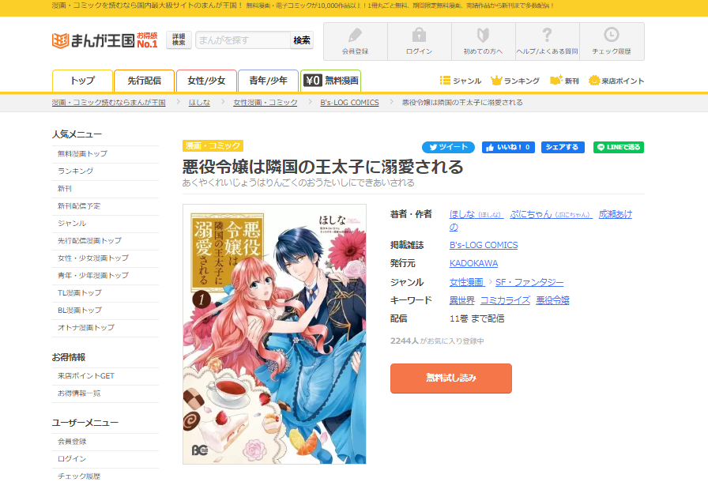
Task: Click the 無料試し読み button
Action: 451,378
